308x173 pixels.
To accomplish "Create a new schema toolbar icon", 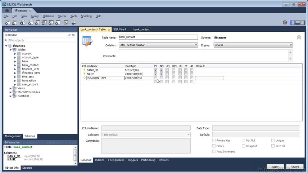I will pos(31,23).
